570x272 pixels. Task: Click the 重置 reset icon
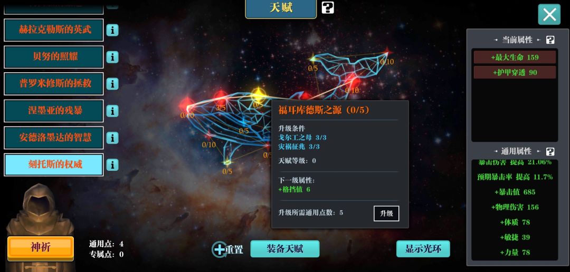pyautogui.click(x=220, y=249)
